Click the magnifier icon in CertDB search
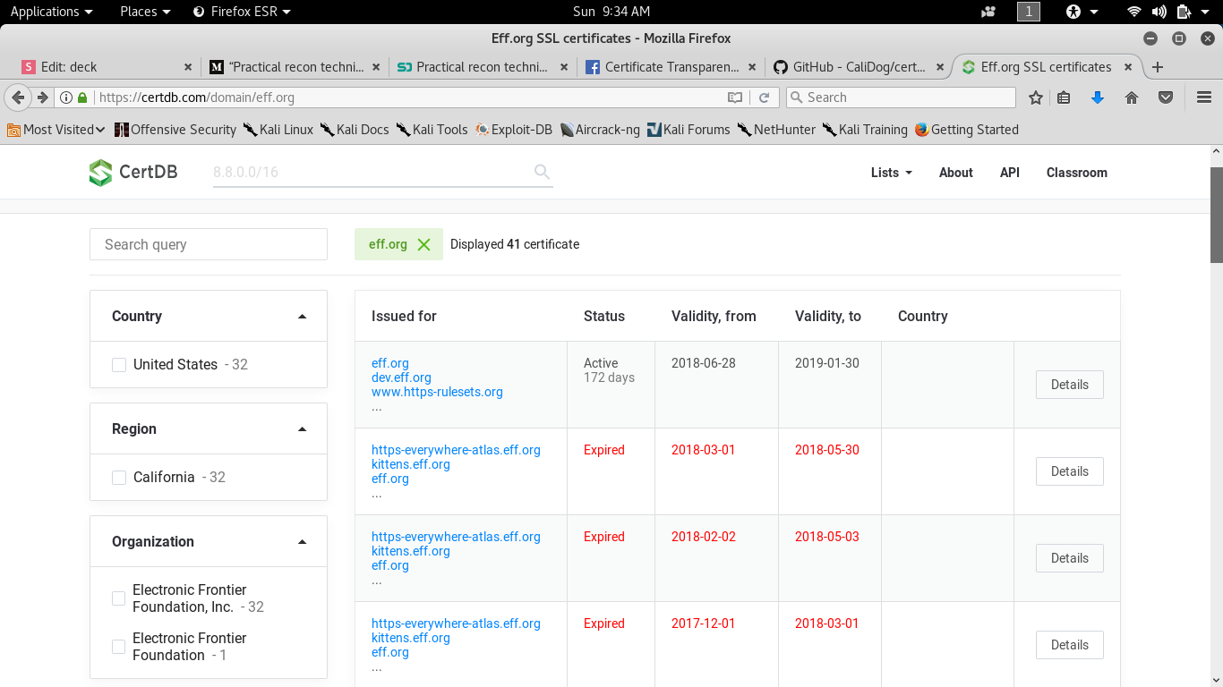The height and width of the screenshot is (687, 1223). (x=542, y=172)
